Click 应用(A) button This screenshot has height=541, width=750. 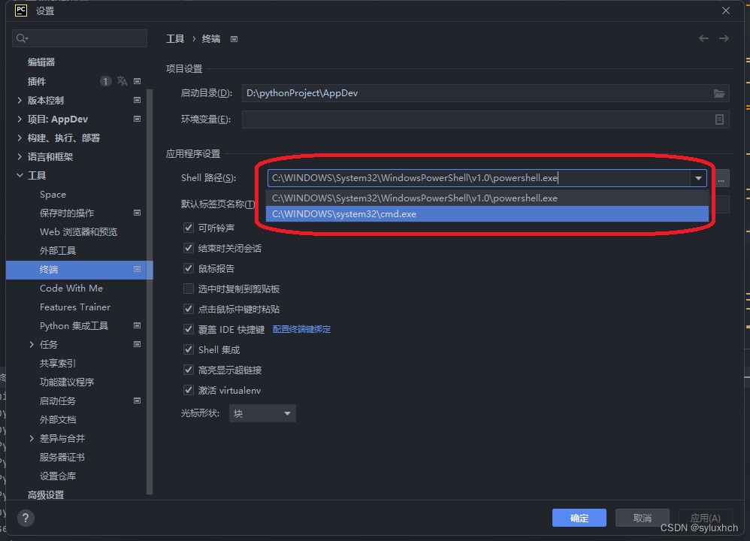click(x=705, y=518)
